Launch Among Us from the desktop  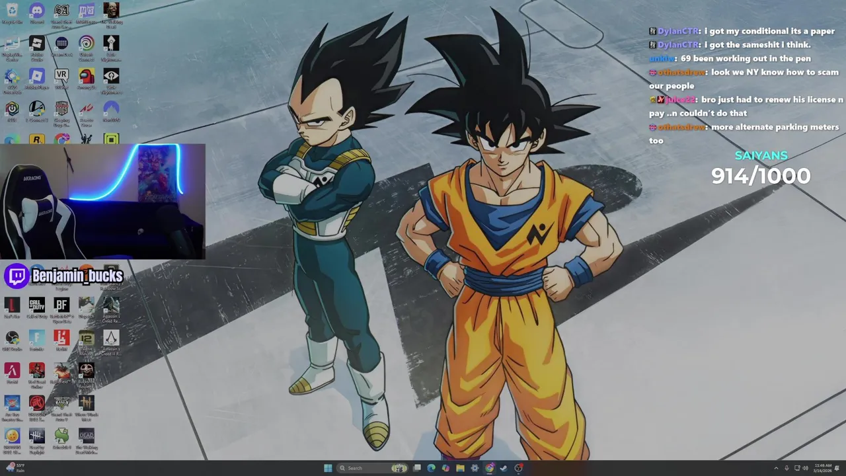(86, 79)
